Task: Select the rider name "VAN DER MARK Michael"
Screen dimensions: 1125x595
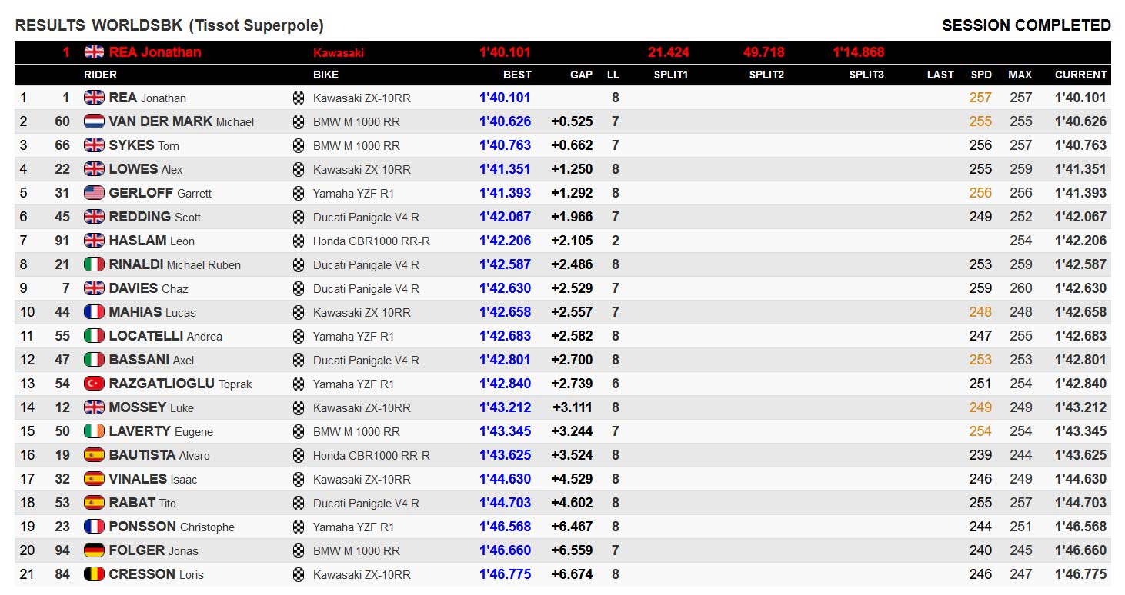Action: pos(182,121)
